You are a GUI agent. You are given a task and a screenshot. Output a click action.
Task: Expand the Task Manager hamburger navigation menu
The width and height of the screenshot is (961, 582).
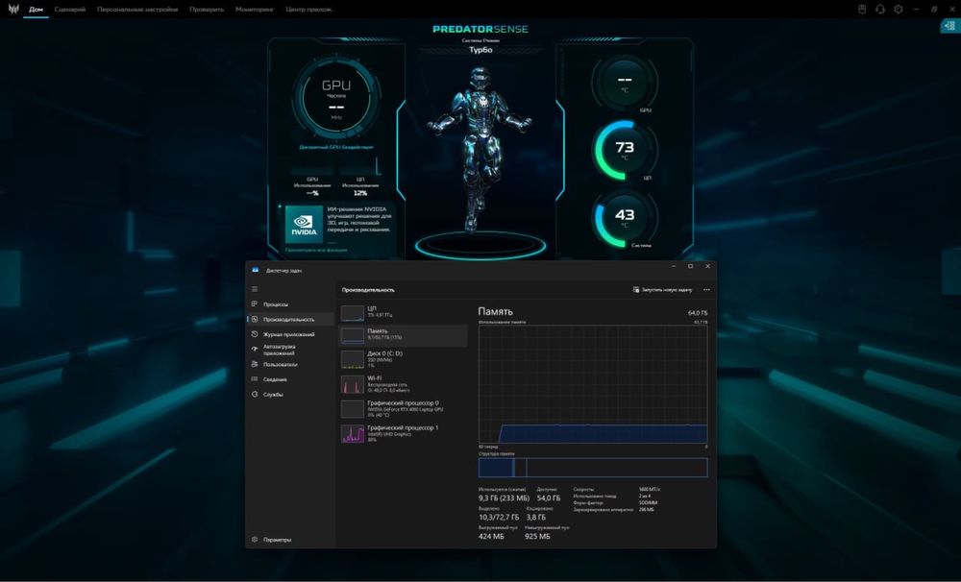click(x=255, y=289)
